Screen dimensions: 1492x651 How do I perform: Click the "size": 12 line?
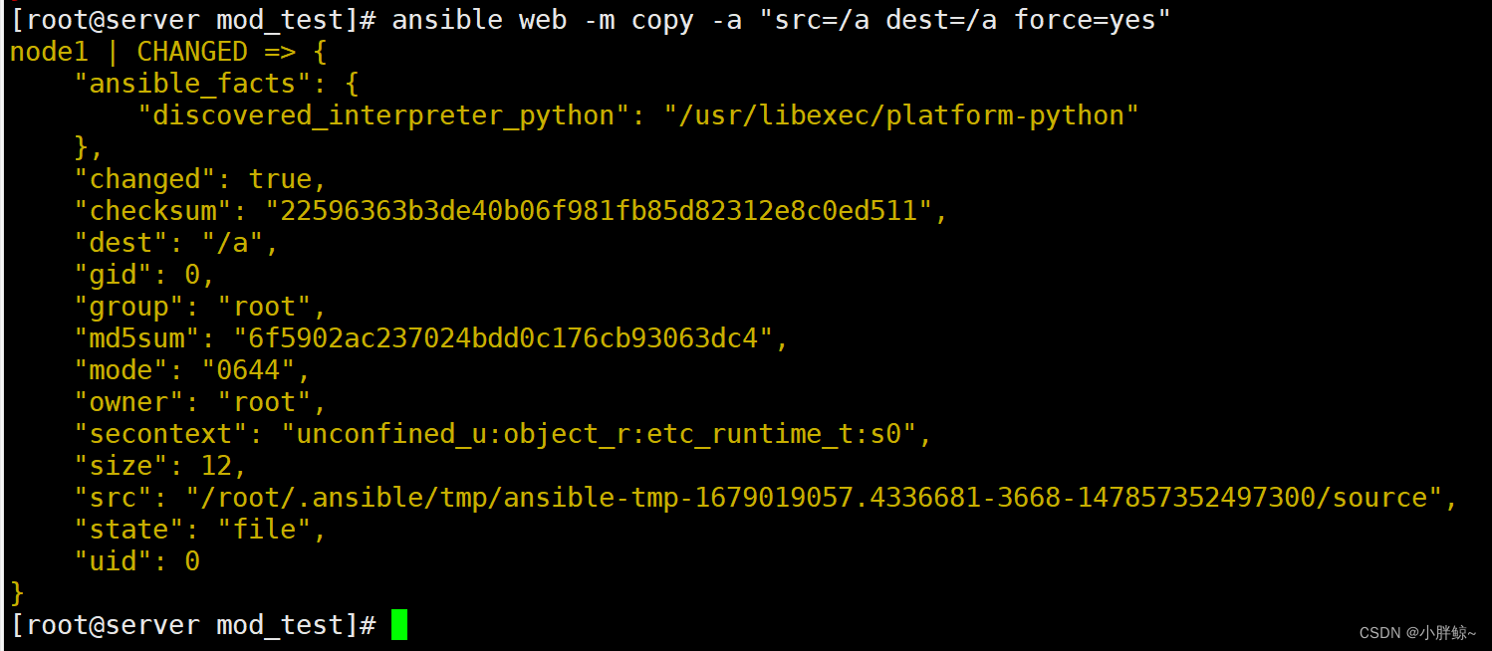point(160,466)
